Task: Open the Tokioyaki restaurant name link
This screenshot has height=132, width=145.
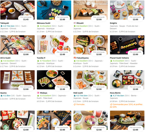Action: 5,23
